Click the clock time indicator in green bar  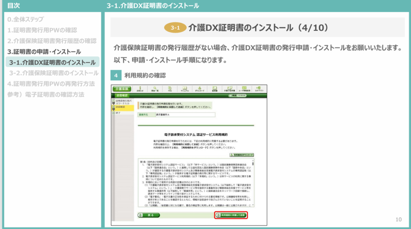point(238,95)
